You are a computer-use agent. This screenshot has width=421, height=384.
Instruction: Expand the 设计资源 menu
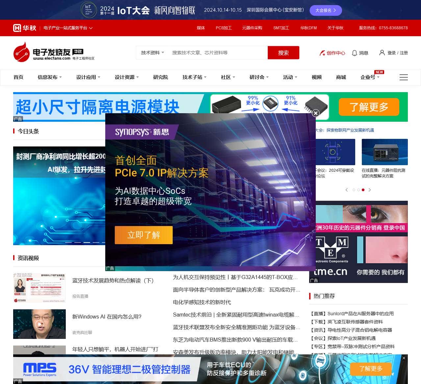click(x=127, y=77)
